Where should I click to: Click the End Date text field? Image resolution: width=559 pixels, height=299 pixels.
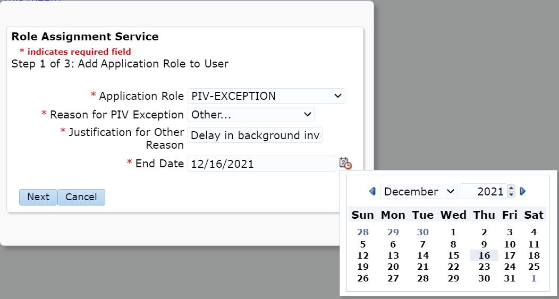[261, 164]
